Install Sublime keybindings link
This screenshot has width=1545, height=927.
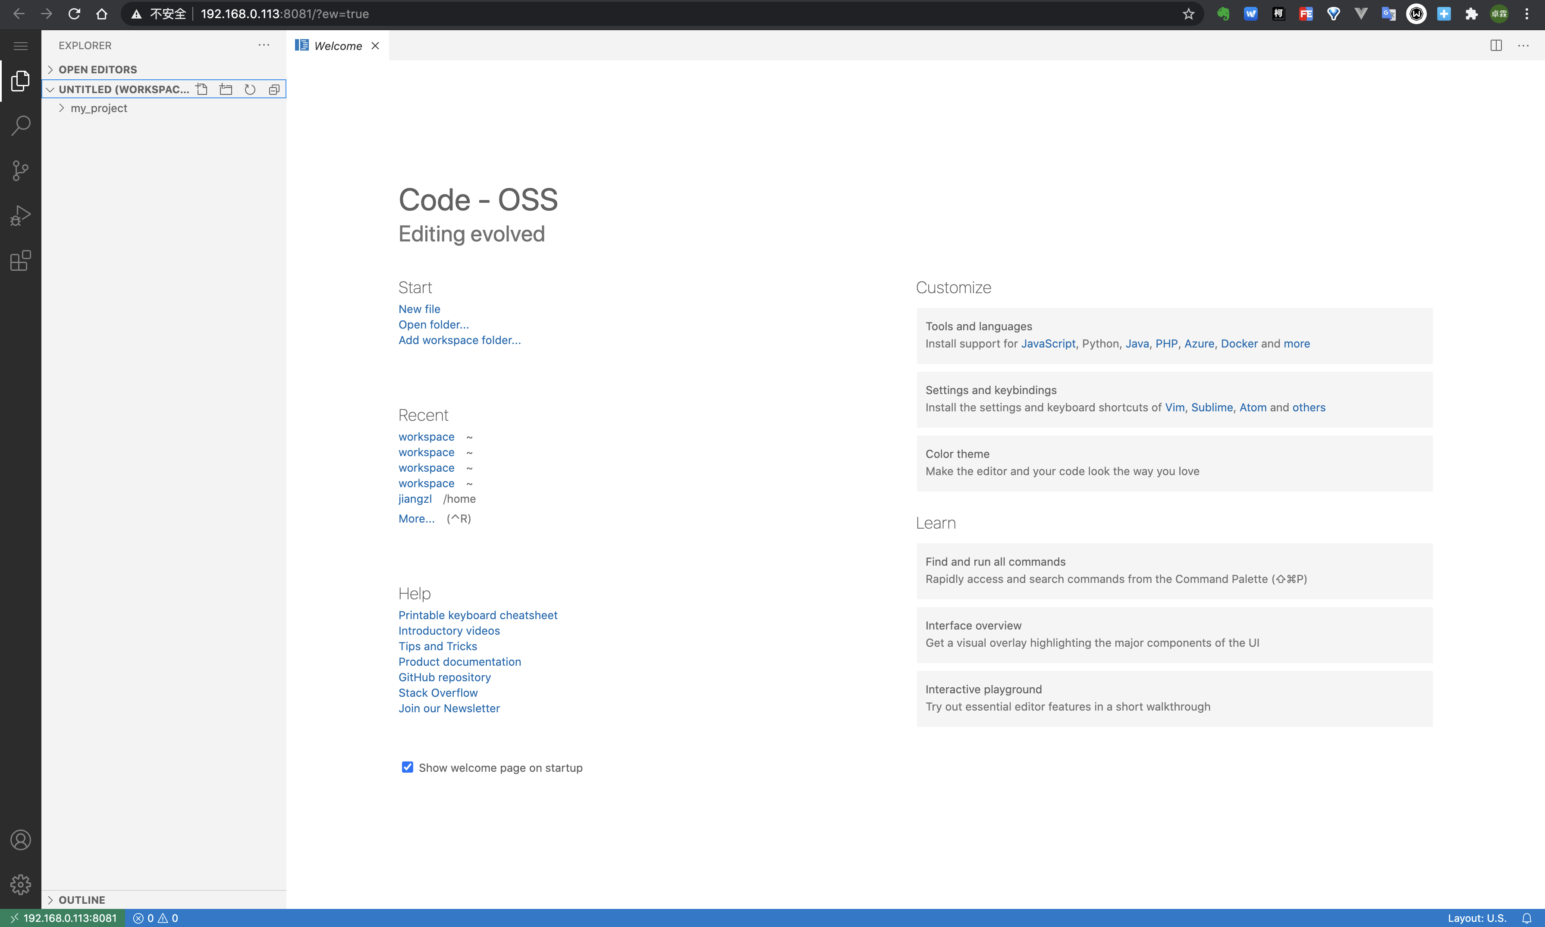[1212, 407]
